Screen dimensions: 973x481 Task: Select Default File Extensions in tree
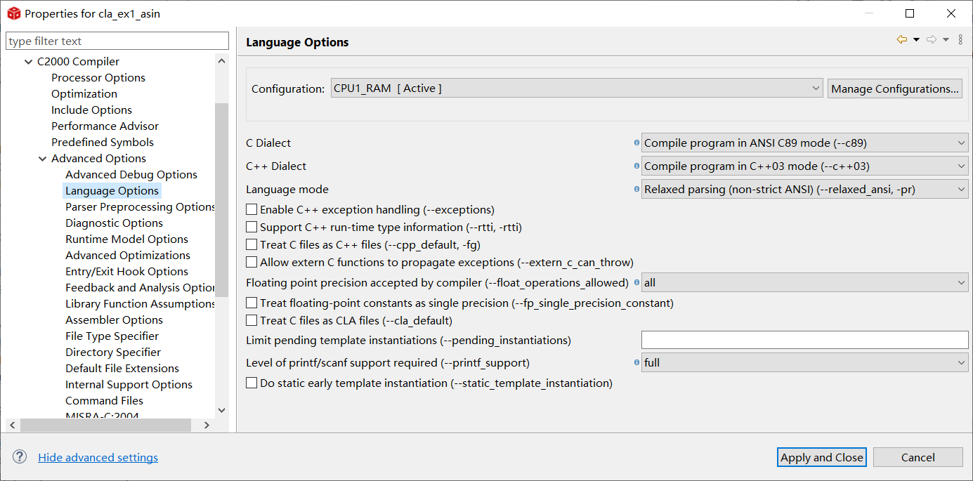click(122, 368)
